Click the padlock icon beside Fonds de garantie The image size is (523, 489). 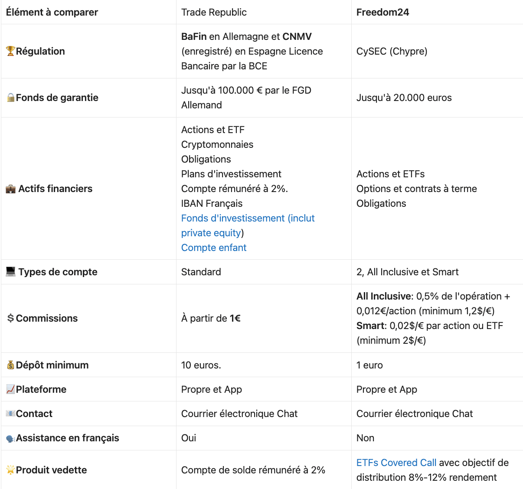pyautogui.click(x=11, y=98)
